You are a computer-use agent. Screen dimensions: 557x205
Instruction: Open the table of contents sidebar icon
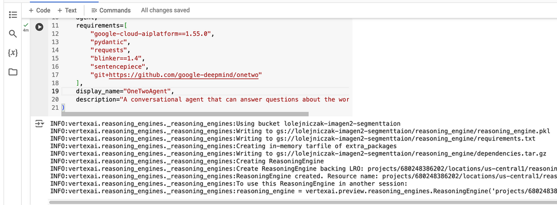coord(13,15)
